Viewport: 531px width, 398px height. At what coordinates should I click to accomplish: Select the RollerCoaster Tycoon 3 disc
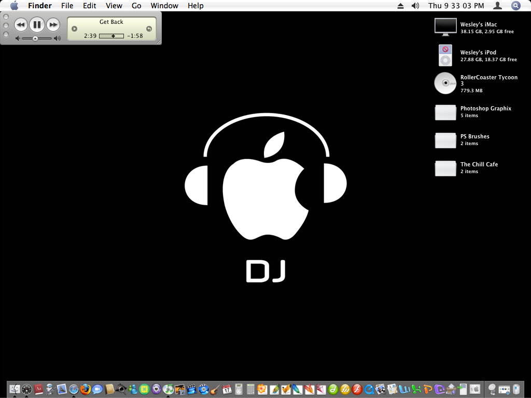pyautogui.click(x=445, y=83)
